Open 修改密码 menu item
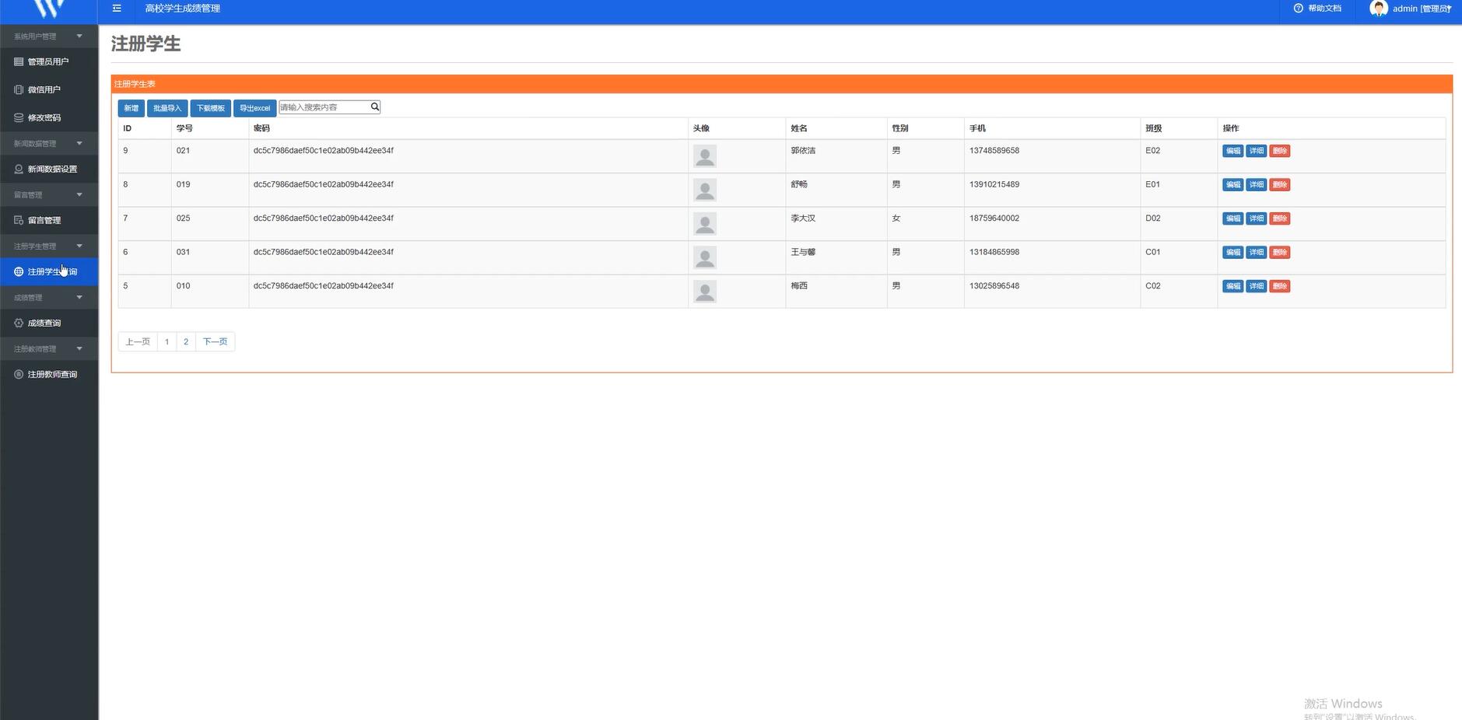Screen dimensions: 1462x720 pyautogui.click(x=49, y=117)
